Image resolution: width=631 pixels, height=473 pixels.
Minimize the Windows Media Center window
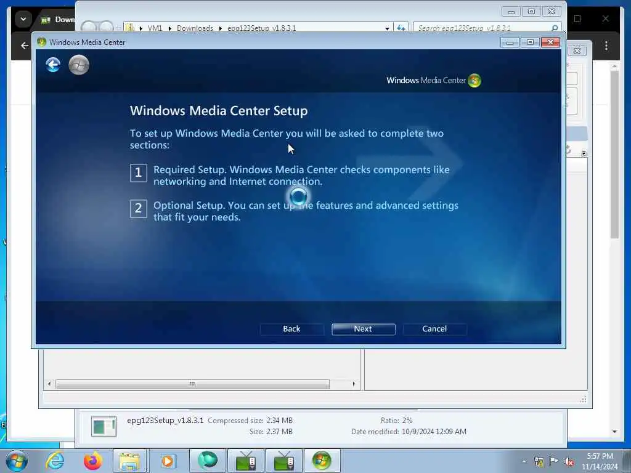pyautogui.click(x=510, y=42)
